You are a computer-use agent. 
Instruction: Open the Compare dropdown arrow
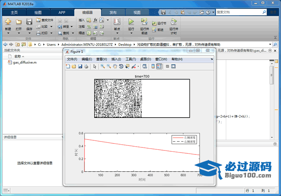click(x=51, y=27)
